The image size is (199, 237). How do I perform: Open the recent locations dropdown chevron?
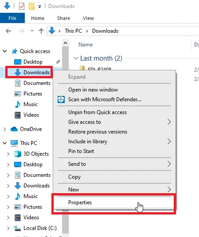[32, 31]
